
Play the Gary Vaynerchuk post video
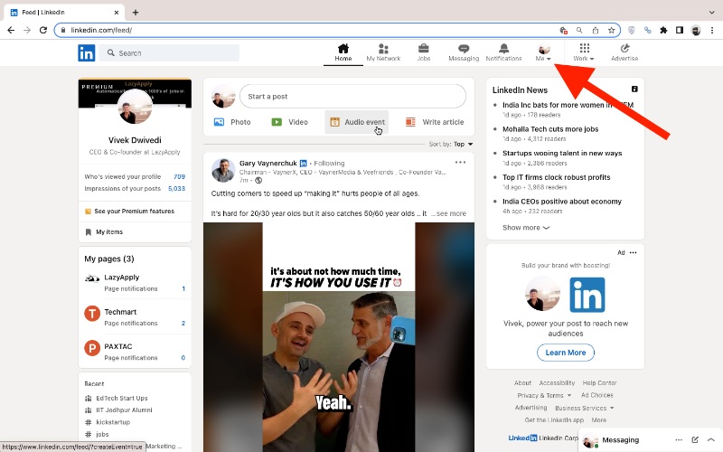click(x=339, y=337)
